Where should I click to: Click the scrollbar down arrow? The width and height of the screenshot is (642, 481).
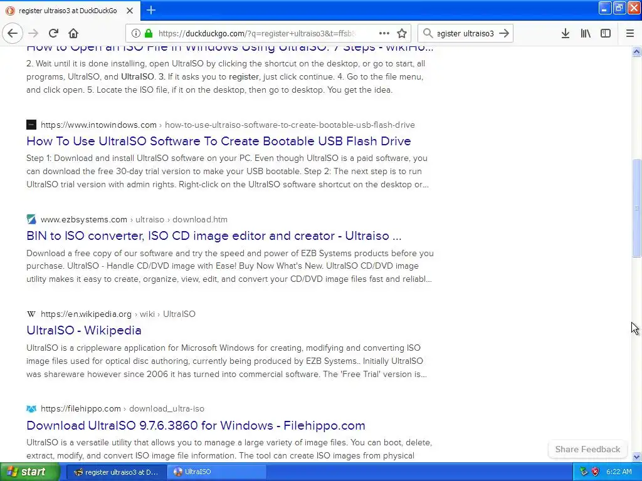coord(636,457)
